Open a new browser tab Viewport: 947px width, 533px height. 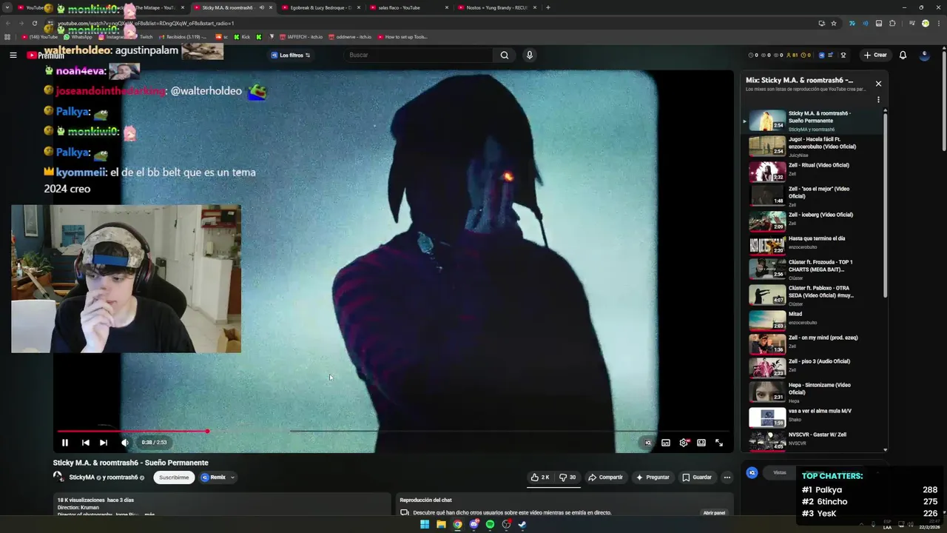click(547, 7)
